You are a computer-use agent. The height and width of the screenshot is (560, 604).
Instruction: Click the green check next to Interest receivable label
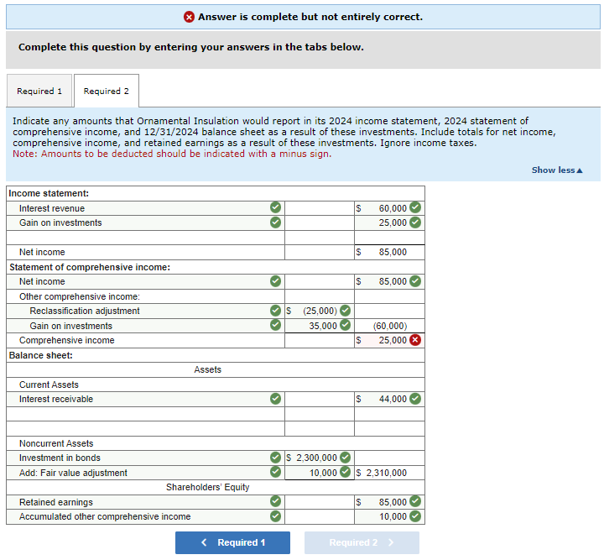[x=275, y=399]
